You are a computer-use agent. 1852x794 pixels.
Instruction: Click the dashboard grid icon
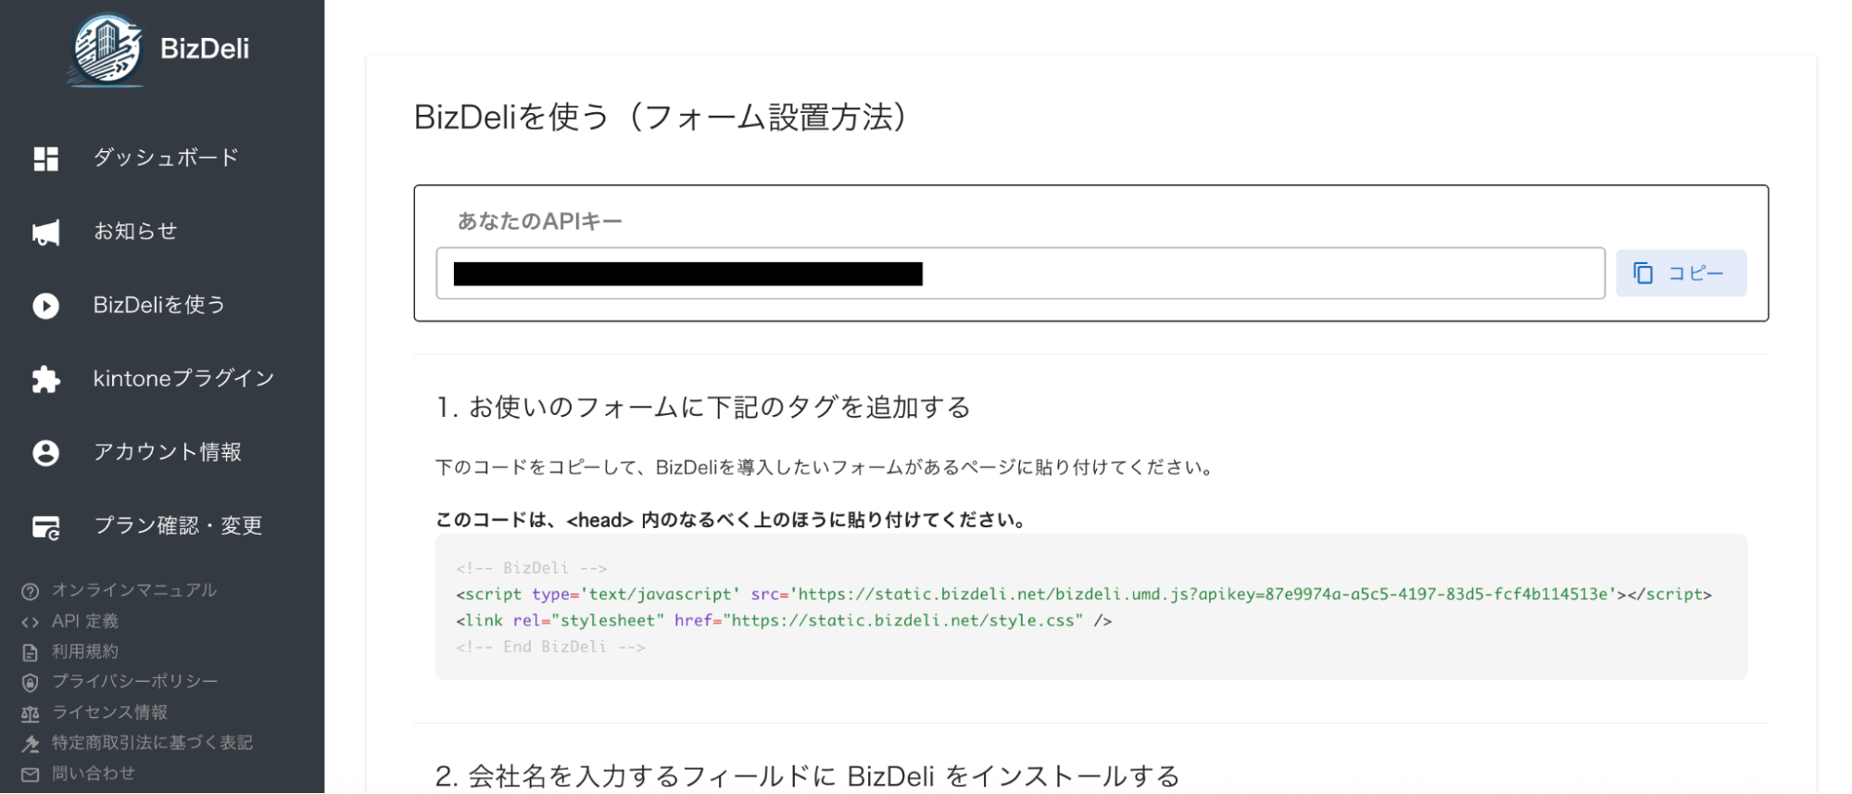pyautogui.click(x=45, y=158)
